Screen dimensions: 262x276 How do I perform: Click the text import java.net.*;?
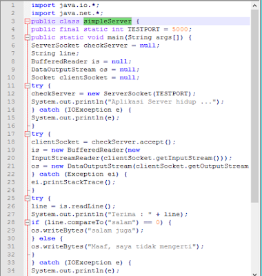pyautogui.click(x=67, y=13)
